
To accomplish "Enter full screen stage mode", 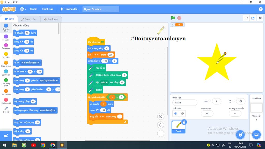I will (x=260, y=18).
